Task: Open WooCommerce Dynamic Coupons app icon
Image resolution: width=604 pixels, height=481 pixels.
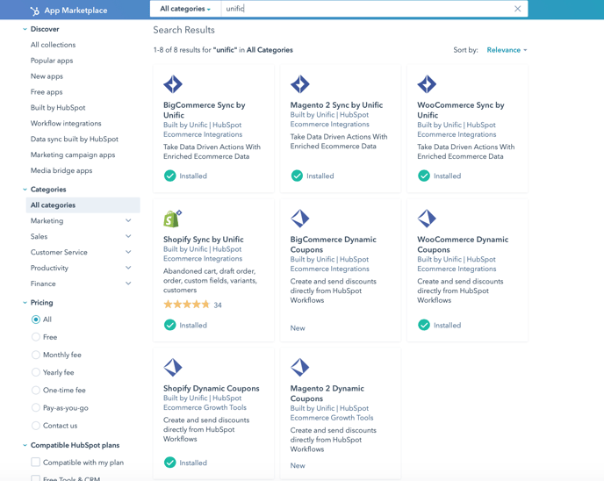Action: (427, 219)
